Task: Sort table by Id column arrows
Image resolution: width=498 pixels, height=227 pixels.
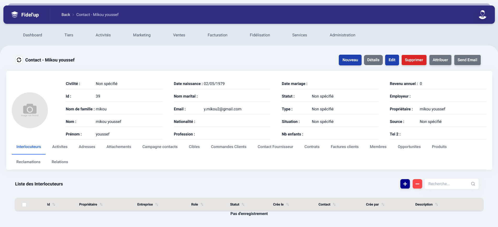Action: click(x=54, y=205)
